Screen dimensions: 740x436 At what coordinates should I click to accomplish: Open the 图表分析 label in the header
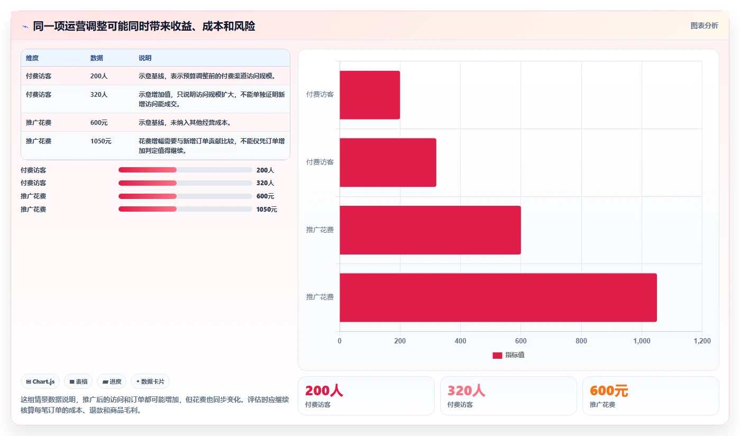(x=704, y=25)
